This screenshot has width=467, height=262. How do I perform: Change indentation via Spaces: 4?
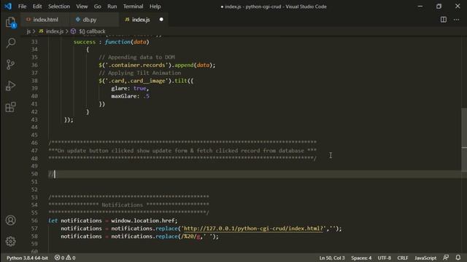(x=361, y=258)
